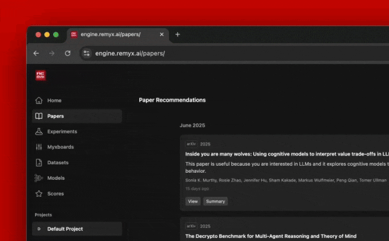This screenshot has width=389, height=241.
Task: View the 'Inside you are many wolves' paper
Action: [193, 201]
